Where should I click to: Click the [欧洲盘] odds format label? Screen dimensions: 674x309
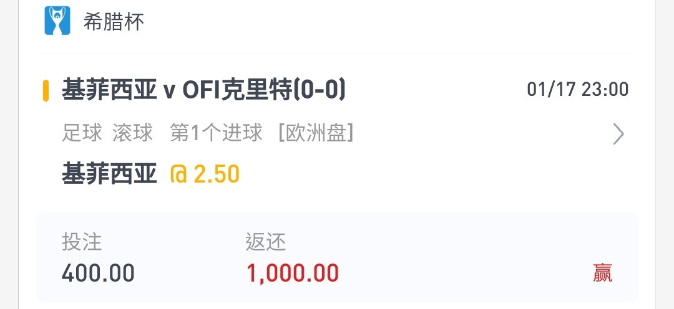316,133
